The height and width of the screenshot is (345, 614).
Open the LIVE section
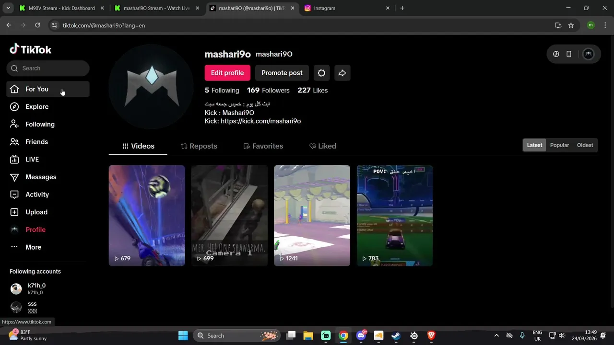point(48,160)
